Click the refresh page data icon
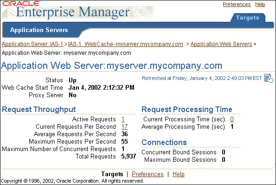This screenshot has width=276, height=185. (269, 78)
